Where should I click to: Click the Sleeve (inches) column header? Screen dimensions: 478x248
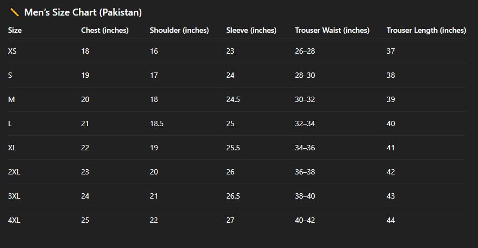251,31
